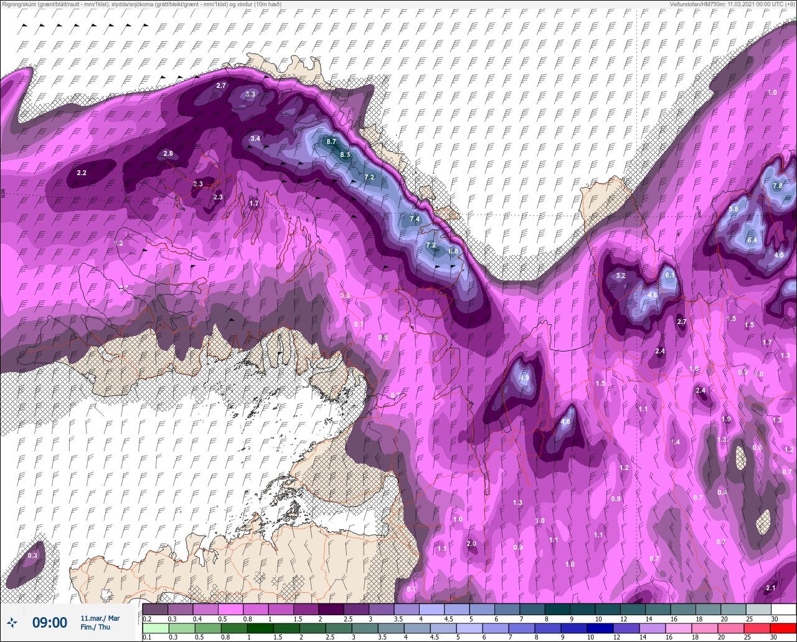Screen dimensions: 797x642
Task: Click the map title text starting with 'Rigning/skúrir'
Action: click(x=142, y=4)
